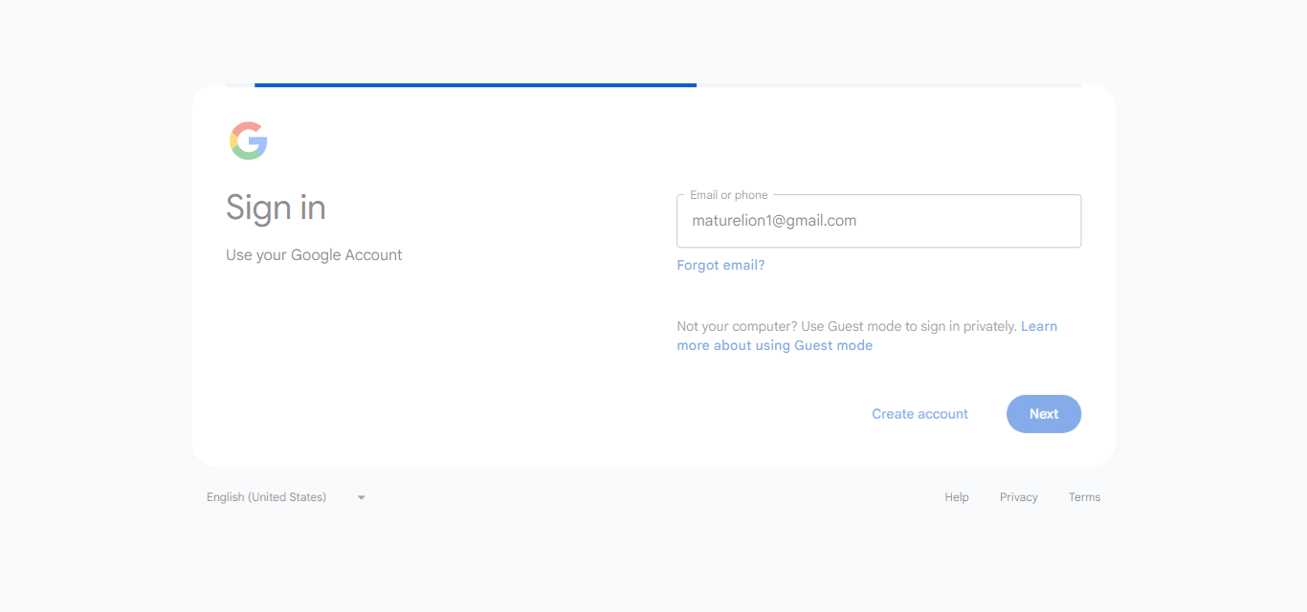The width and height of the screenshot is (1307, 612).
Task: Open the Help link in the footer
Action: [957, 497]
